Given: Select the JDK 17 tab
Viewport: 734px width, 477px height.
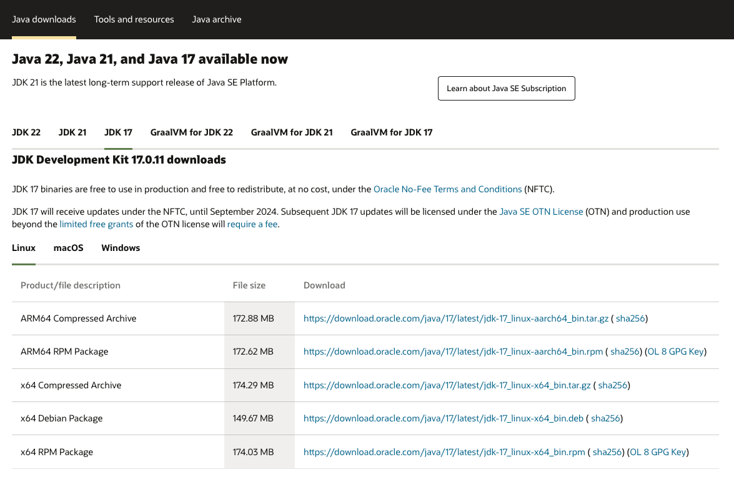Looking at the screenshot, I should click(119, 132).
